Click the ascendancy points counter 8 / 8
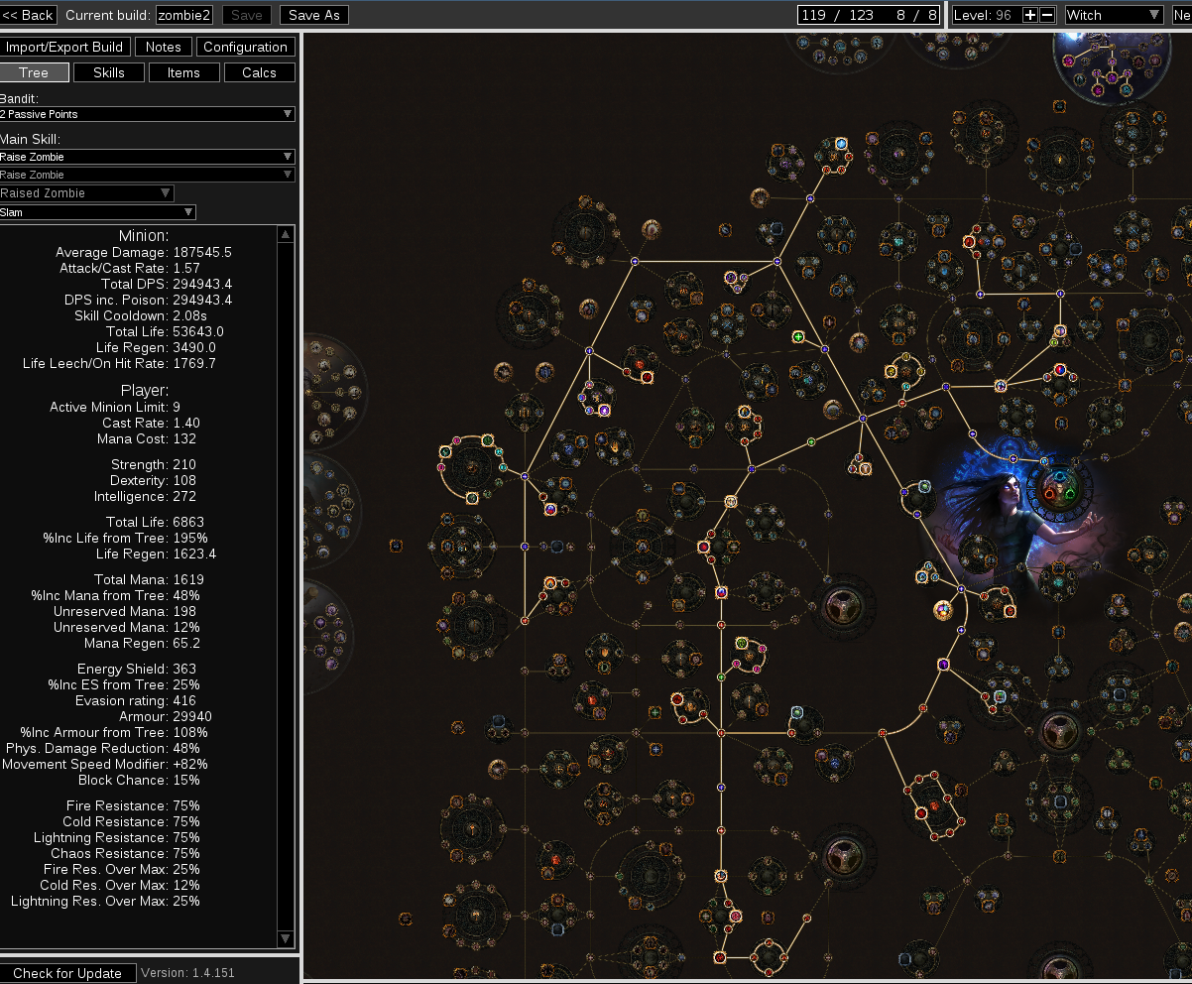 point(917,15)
